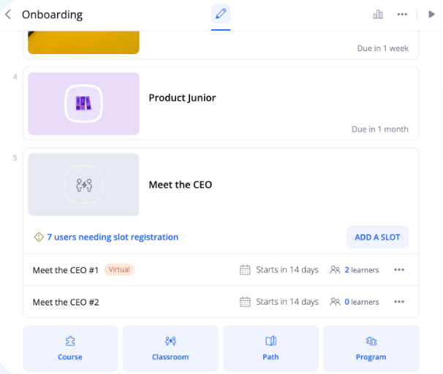Open options menu for Meet the CEO #1
Viewport: 443px width, 374px height.
pyautogui.click(x=399, y=270)
